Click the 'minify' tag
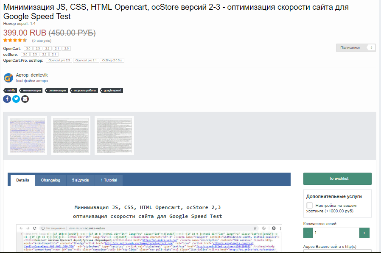 10,91
